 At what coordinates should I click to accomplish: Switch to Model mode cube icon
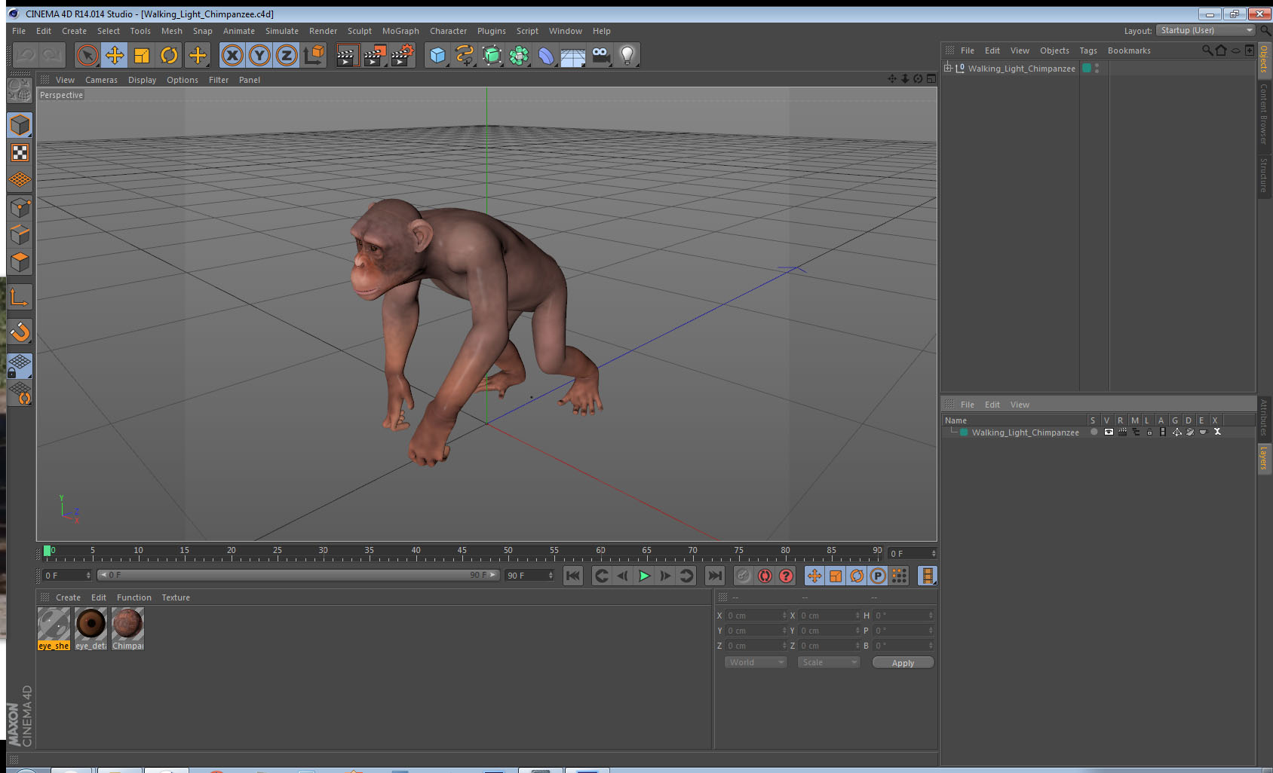coord(20,125)
